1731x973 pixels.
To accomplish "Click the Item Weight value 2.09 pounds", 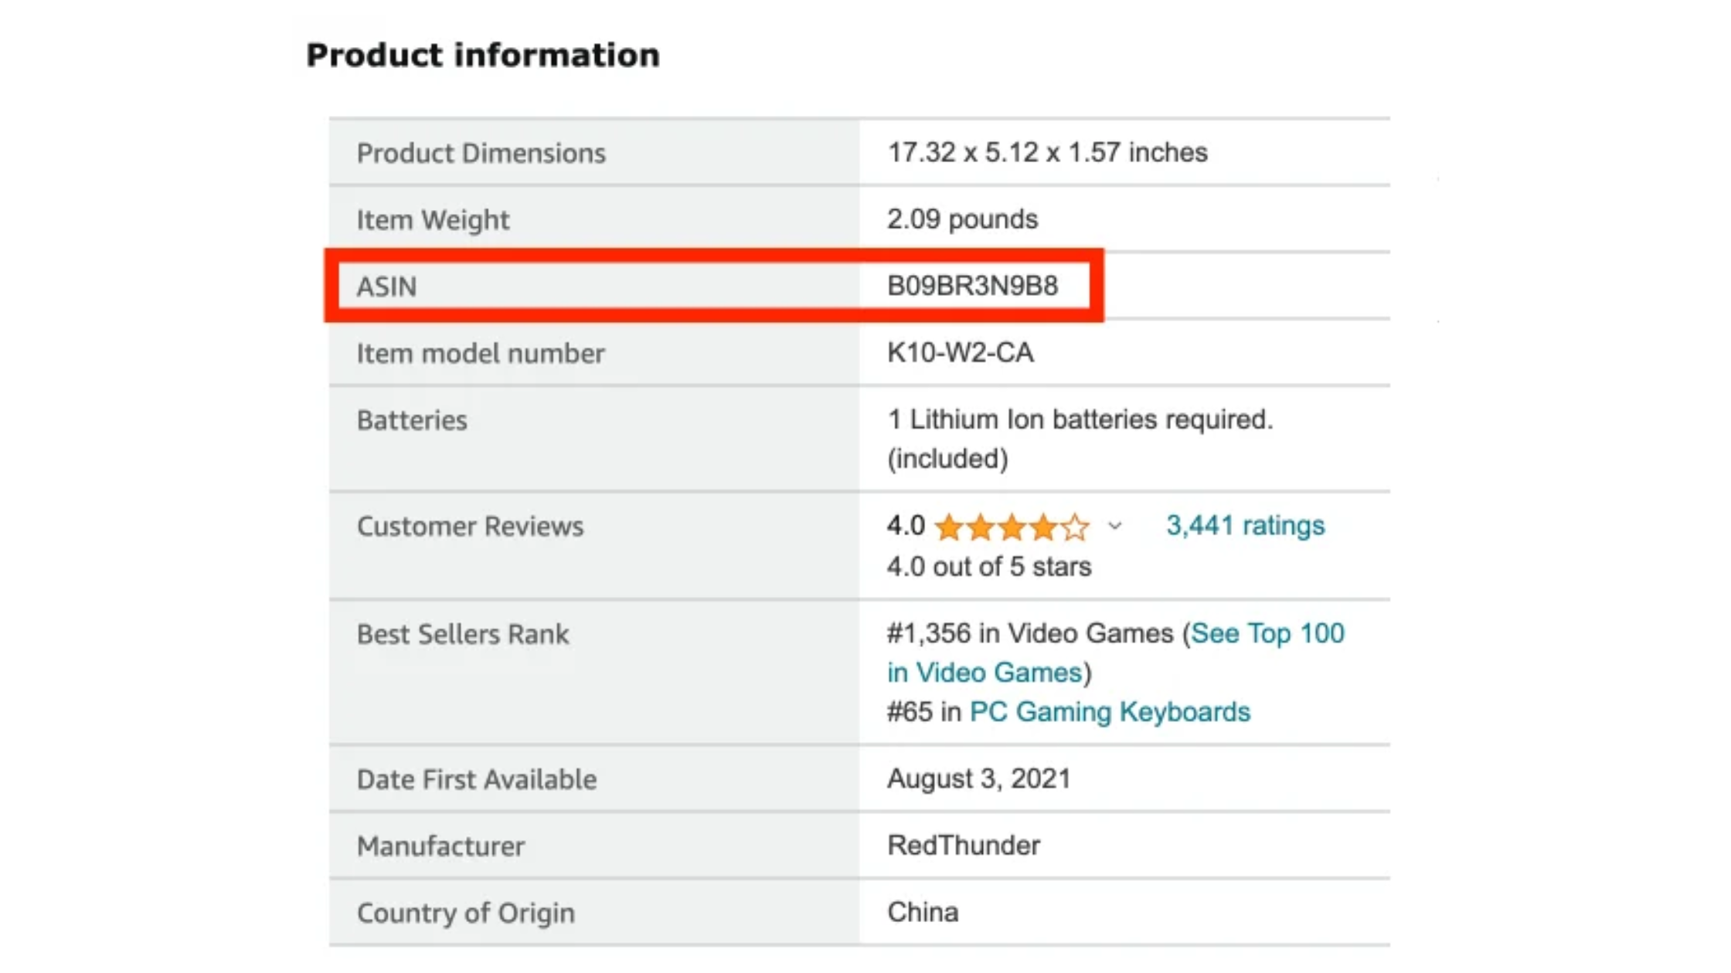I will [x=962, y=219].
